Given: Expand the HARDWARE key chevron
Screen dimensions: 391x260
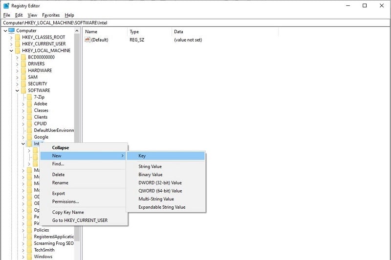Looking at the screenshot, I should click(x=17, y=71).
